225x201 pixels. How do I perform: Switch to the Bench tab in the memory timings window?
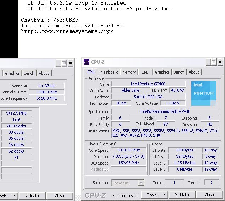click(x=29, y=73)
